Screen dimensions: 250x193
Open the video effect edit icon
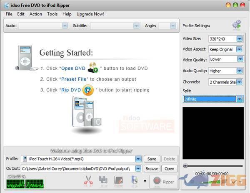click(119, 181)
